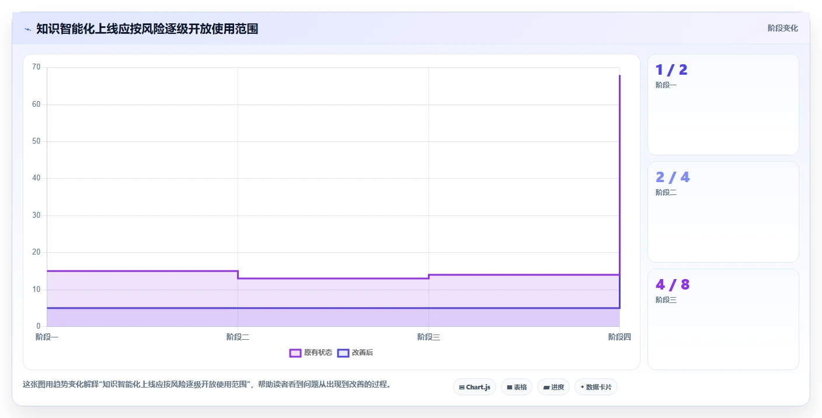Click the 阶段二 x-axis label

click(238, 337)
